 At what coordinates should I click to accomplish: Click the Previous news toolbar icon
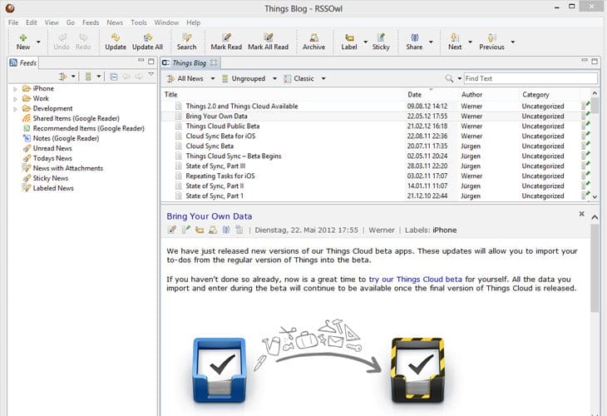click(491, 42)
